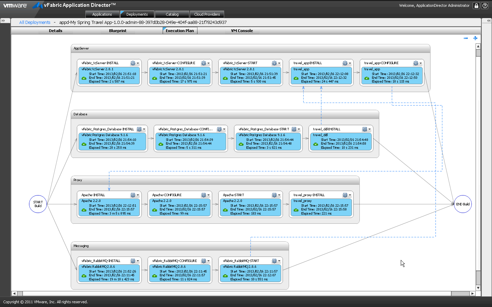The image size is (492, 307).
Task: Zoom in the execution plan with plus icon
Action: pyautogui.click(x=475, y=38)
